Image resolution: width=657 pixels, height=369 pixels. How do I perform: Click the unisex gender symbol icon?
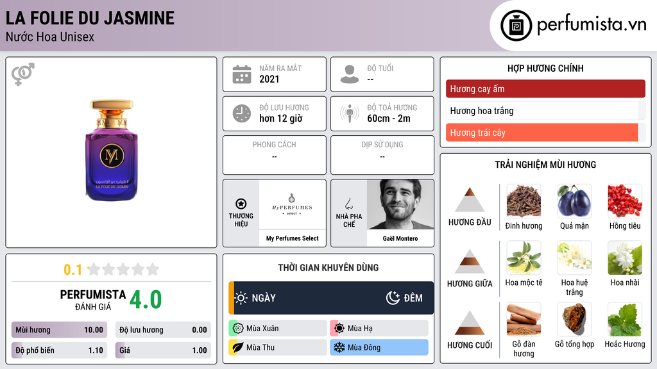[x=23, y=74]
